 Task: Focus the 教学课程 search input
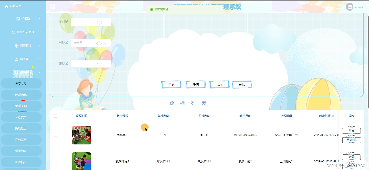[x=91, y=22]
